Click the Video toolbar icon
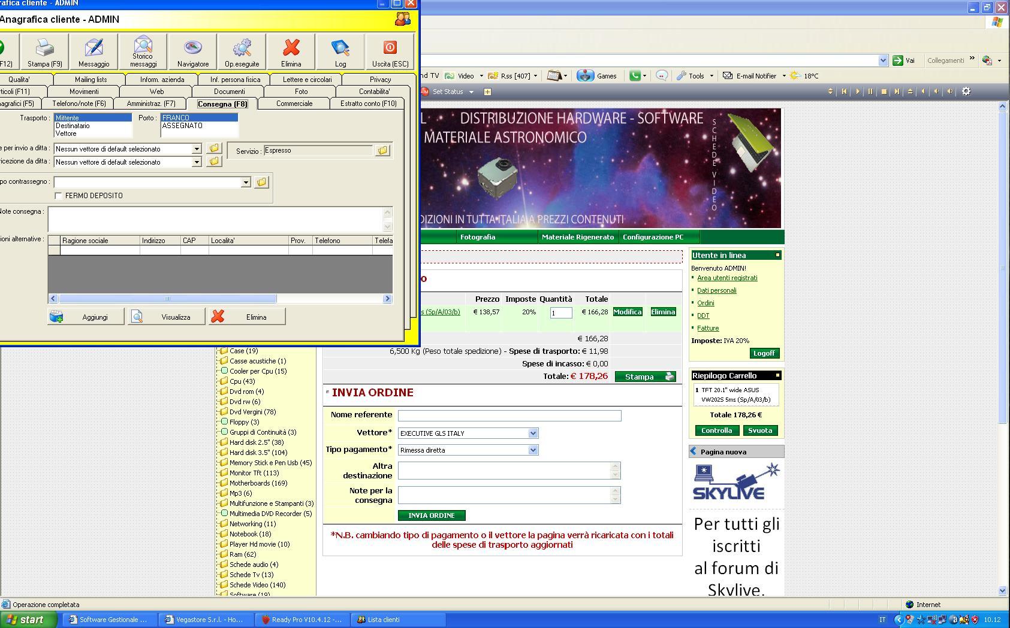 pyautogui.click(x=450, y=75)
